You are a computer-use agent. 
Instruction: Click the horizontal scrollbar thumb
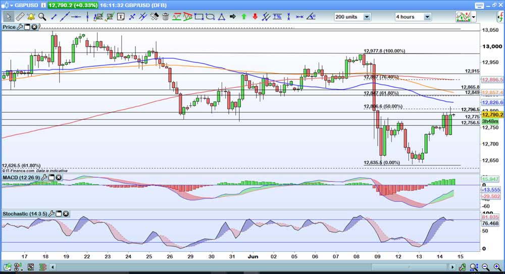point(410,267)
